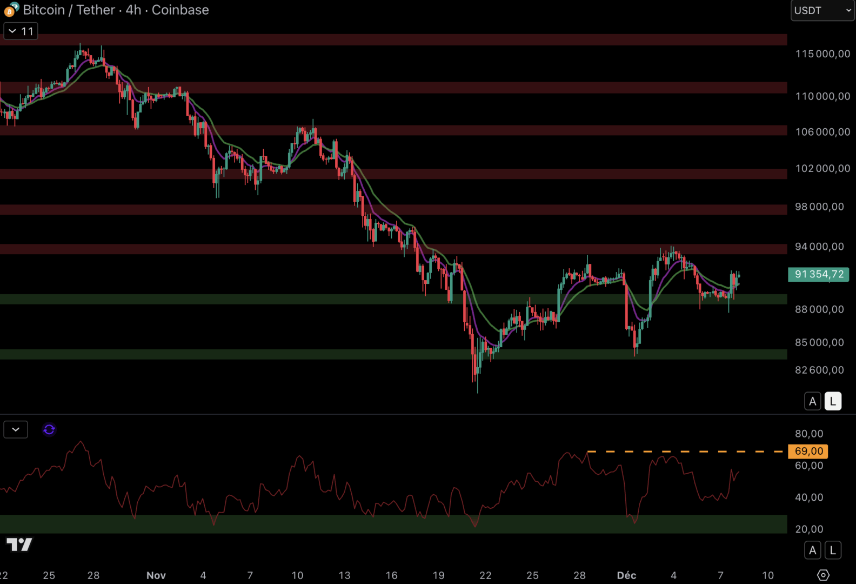Expand the 11 indicators legend
The height and width of the screenshot is (584, 856).
(21, 31)
